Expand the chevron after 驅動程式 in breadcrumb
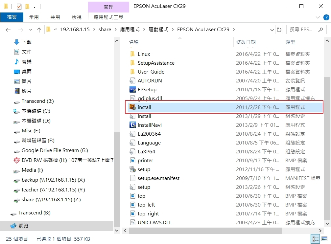This screenshot has width=331, height=244. coord(173,30)
